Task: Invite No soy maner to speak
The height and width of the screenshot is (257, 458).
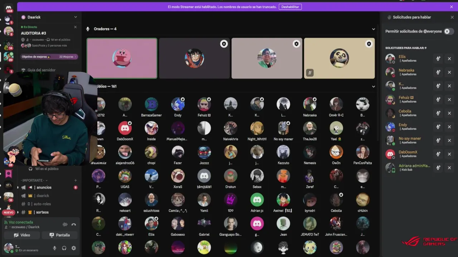Action: point(438,140)
